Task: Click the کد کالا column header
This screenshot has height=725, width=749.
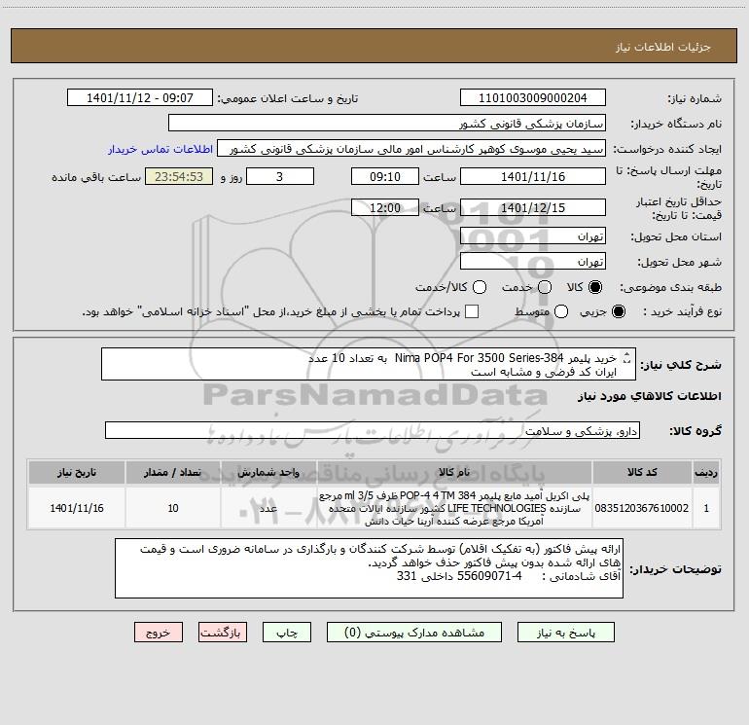Action: click(x=642, y=472)
